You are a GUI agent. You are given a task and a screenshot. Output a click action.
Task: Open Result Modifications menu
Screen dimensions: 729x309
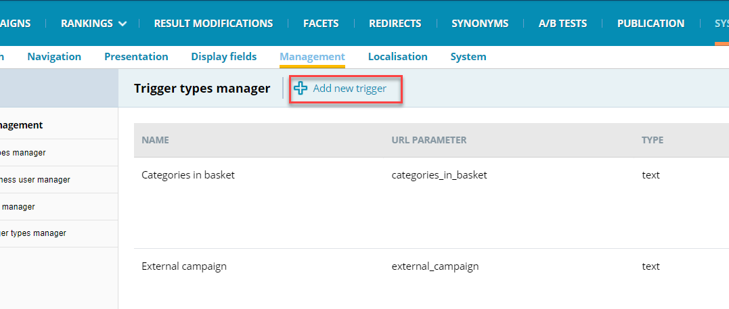[x=213, y=23]
